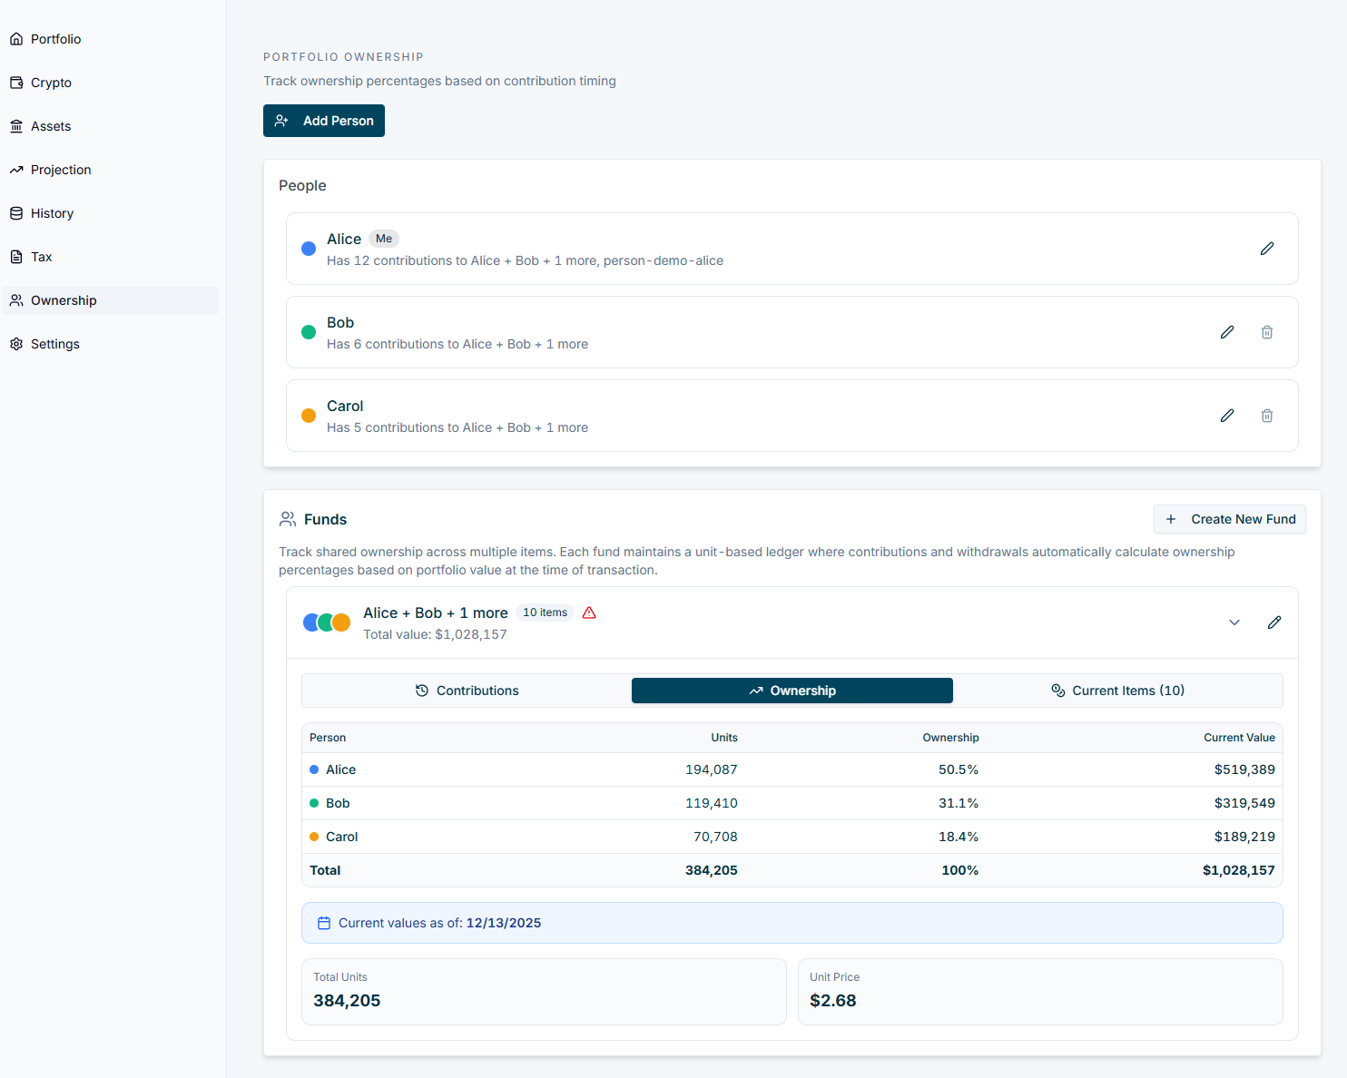The height and width of the screenshot is (1078, 1347).
Task: Select the Ownership sidebar icon
Action: 15,300
